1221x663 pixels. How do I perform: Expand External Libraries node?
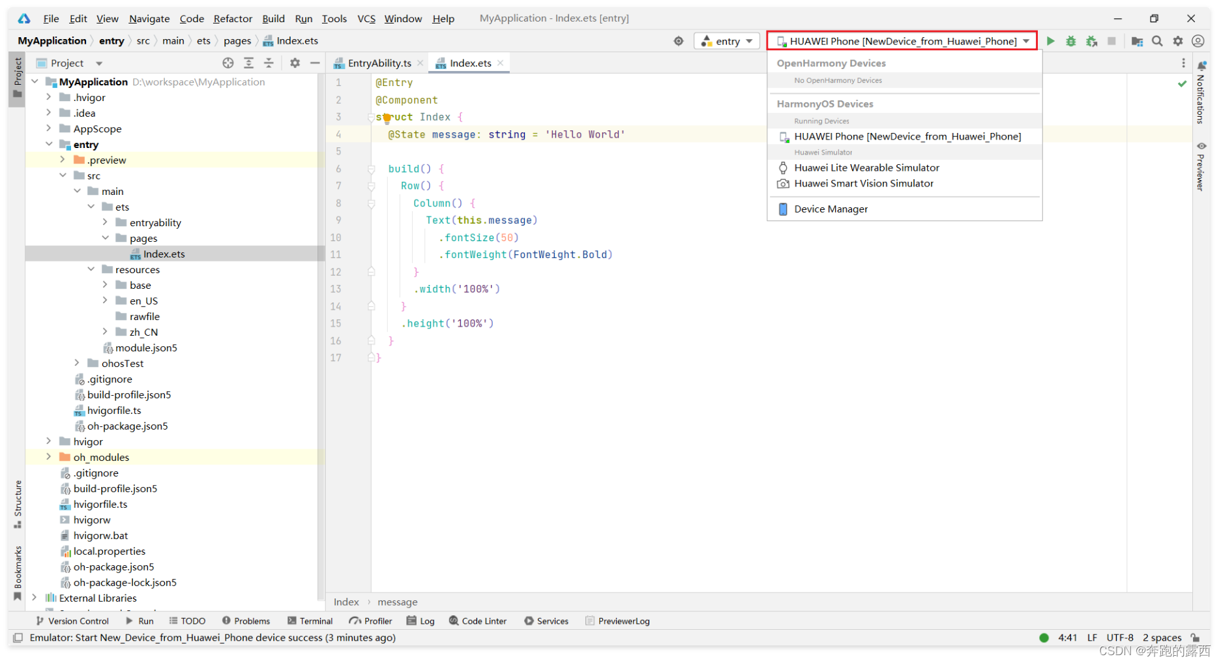(x=35, y=598)
